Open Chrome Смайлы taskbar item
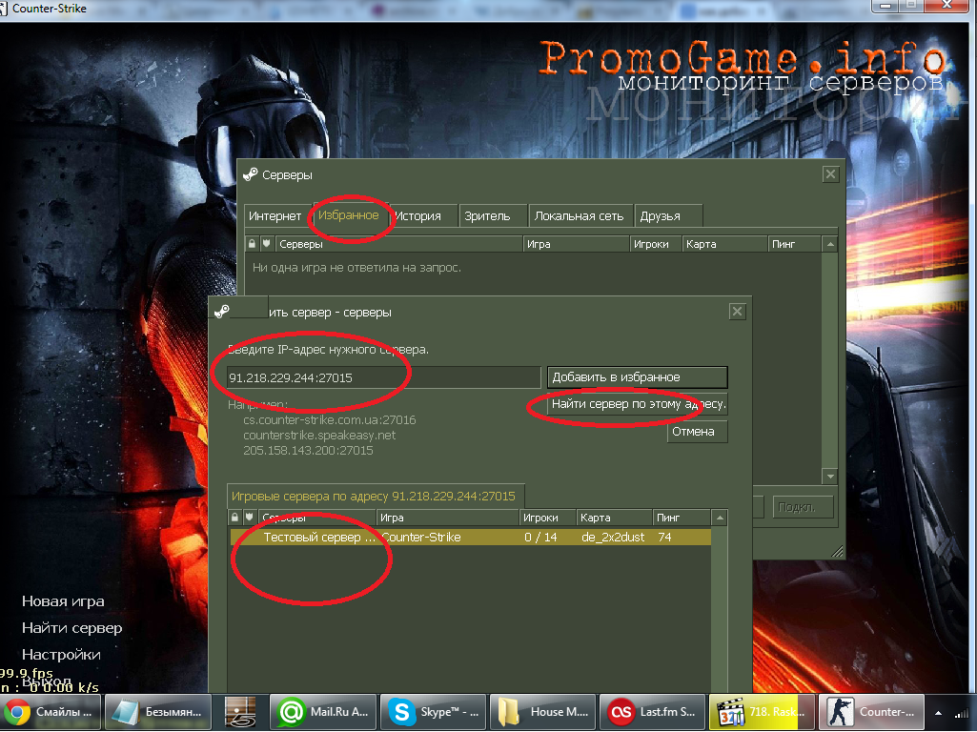This screenshot has height=732, width=977. pos(51,711)
